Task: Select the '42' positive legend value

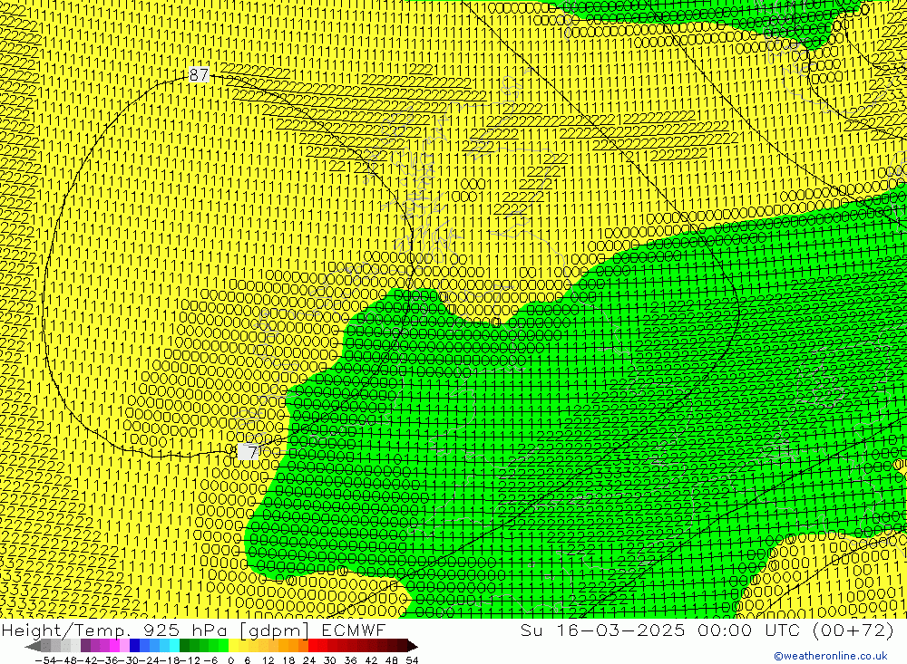Action: click(371, 660)
